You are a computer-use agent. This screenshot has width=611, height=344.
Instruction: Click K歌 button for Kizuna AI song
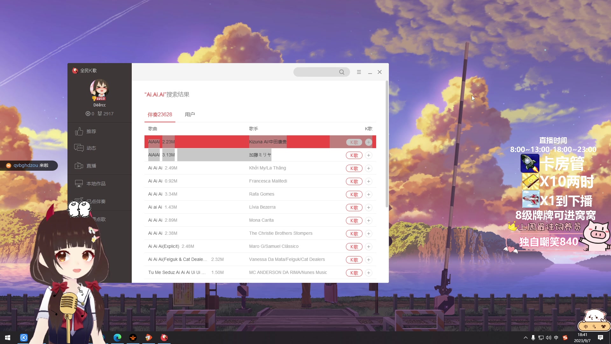tap(354, 142)
